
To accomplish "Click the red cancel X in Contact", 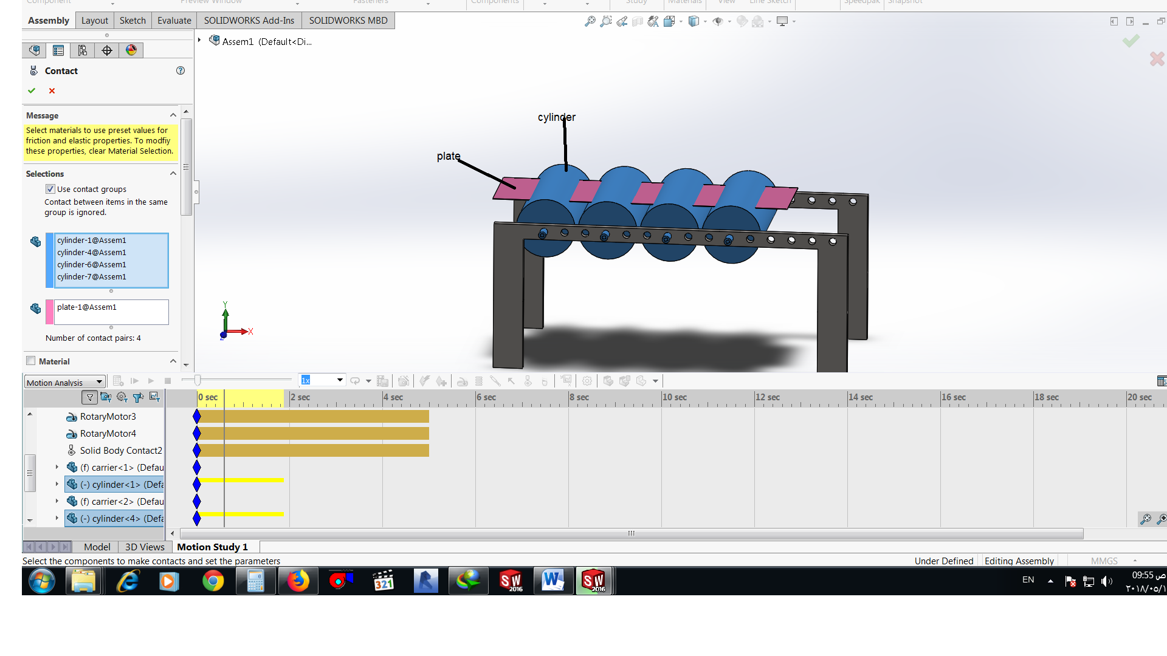I will (52, 91).
